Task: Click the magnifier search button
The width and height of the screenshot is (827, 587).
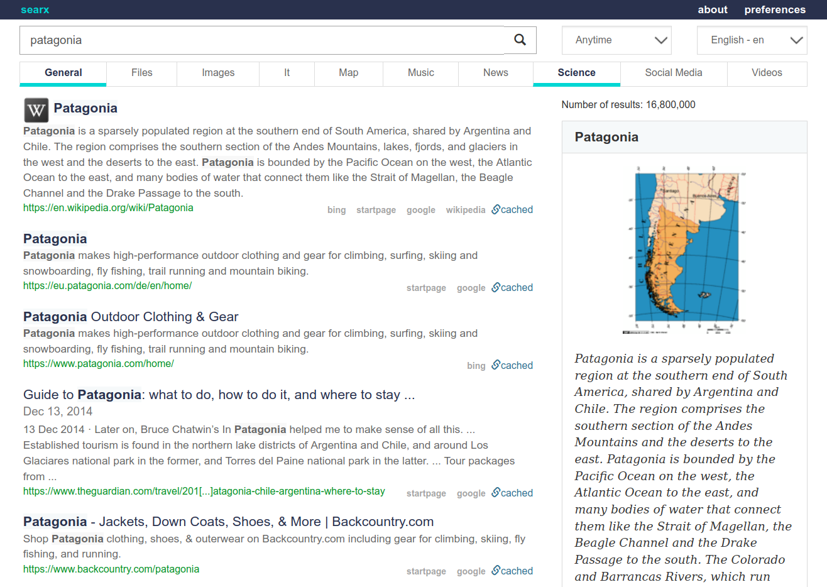Action: point(520,40)
